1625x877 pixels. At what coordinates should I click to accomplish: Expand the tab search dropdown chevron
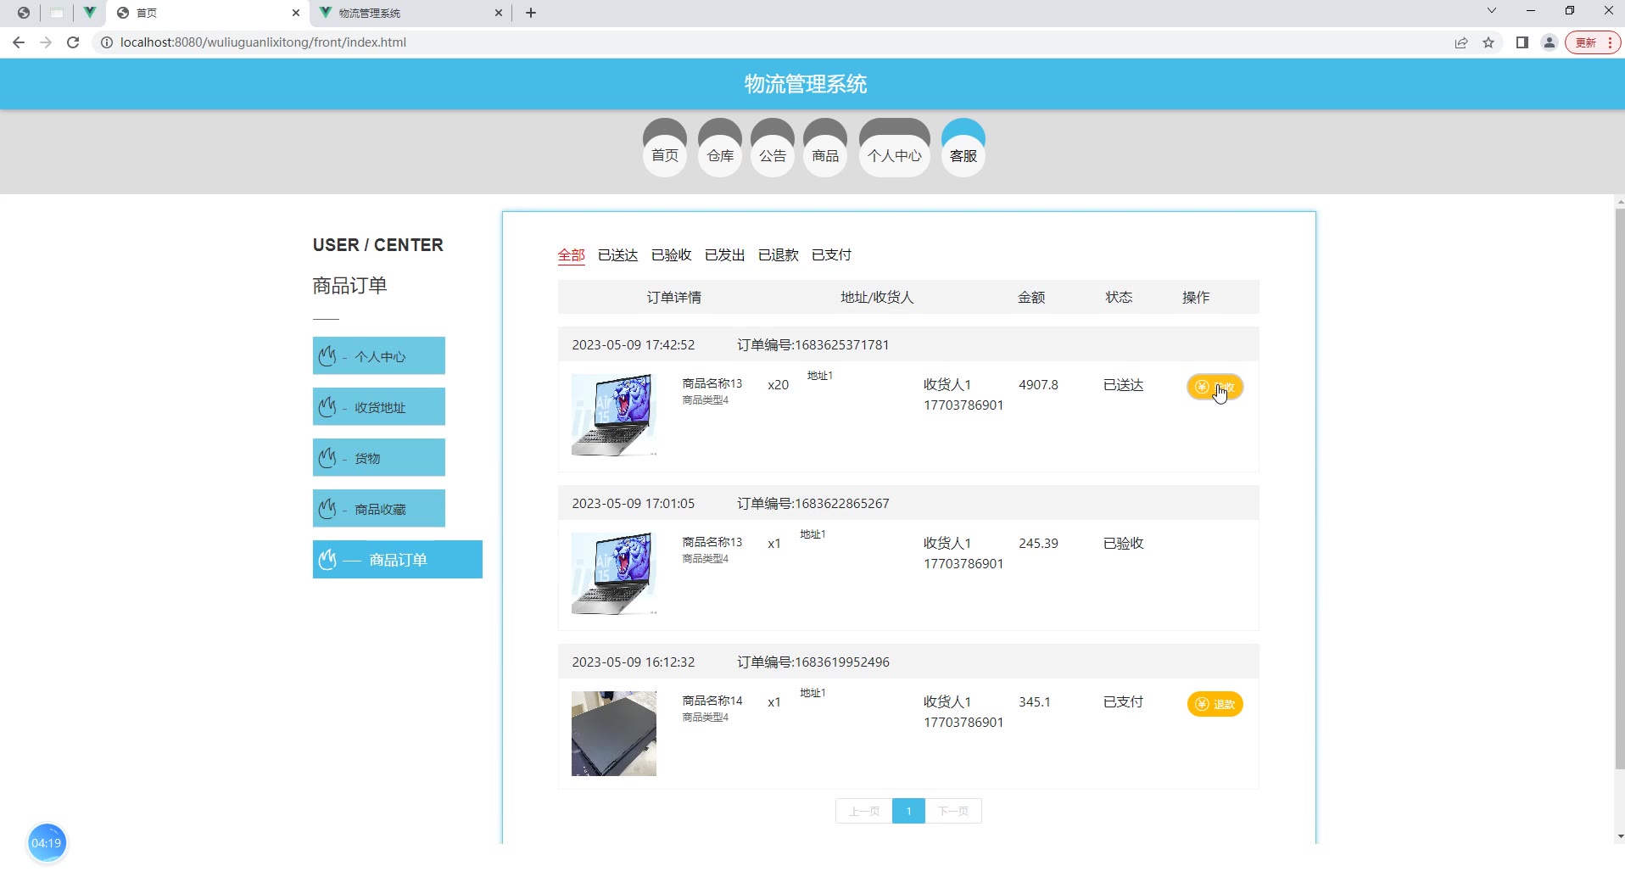click(1492, 11)
